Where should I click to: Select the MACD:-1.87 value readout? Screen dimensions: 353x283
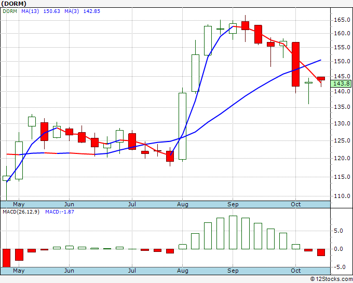(x=60, y=212)
